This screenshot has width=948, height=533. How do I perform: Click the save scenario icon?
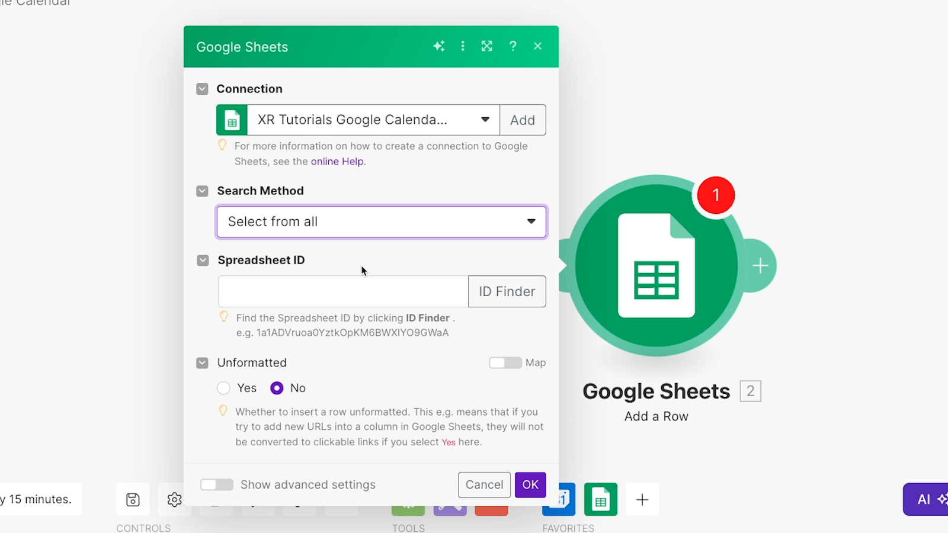click(x=133, y=499)
